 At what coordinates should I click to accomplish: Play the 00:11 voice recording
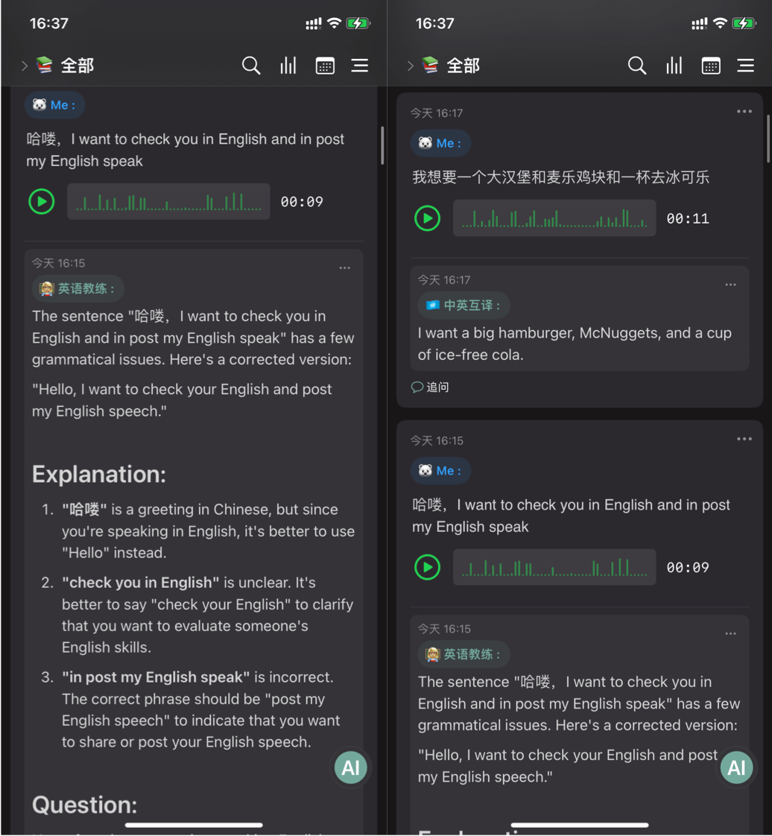point(427,218)
